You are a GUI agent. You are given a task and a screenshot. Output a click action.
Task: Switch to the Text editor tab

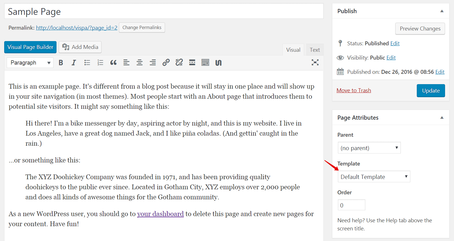[x=315, y=50]
